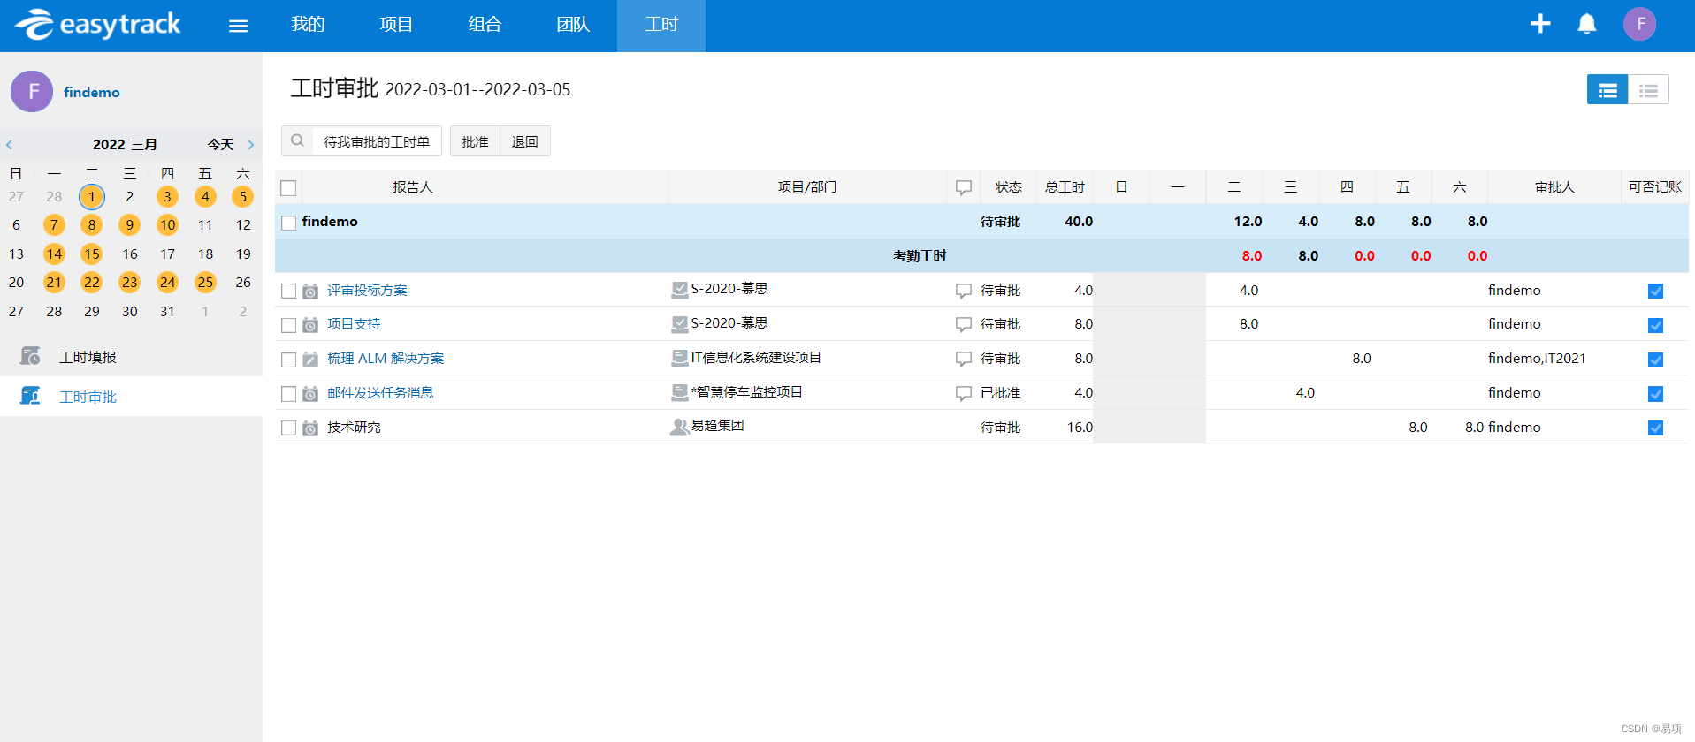Image resolution: width=1695 pixels, height=742 pixels.
Task: Switch to detailed list view icon
Action: 1607,90
